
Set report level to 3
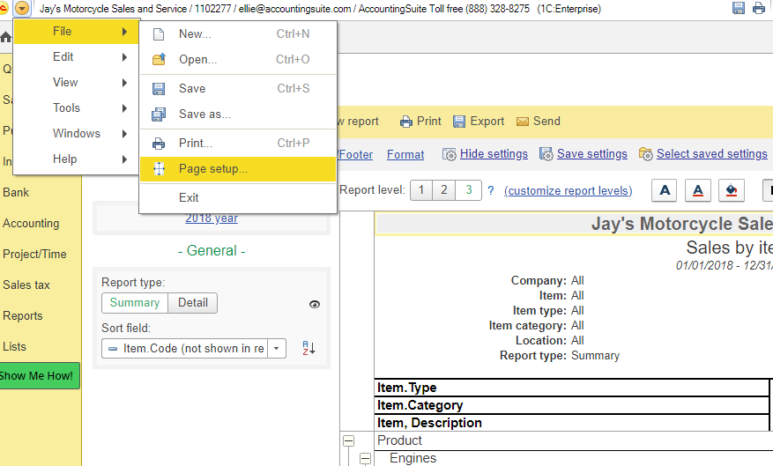pyautogui.click(x=469, y=190)
